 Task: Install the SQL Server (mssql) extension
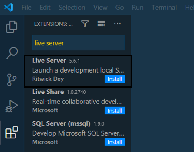pos(115,142)
